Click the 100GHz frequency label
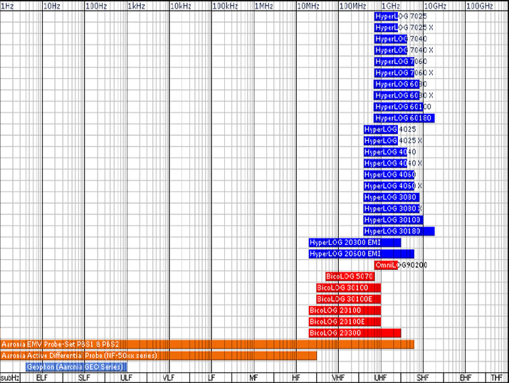The width and height of the screenshot is (509, 383). (x=479, y=6)
